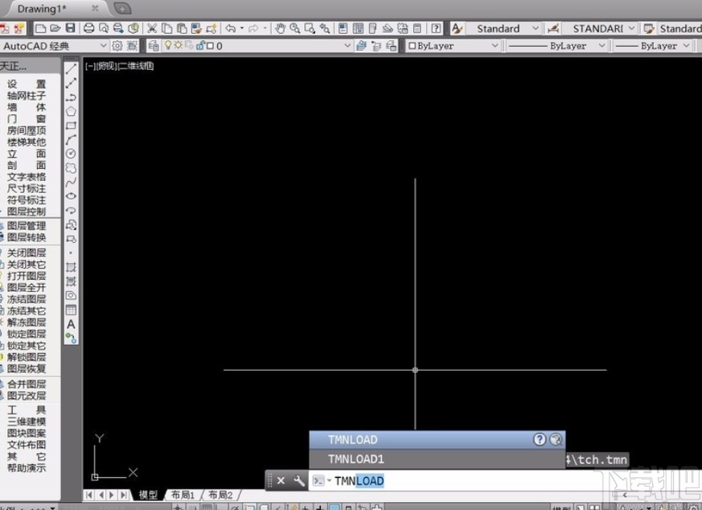702x510 pixels.
Task: Click the 合并图层 command
Action: 27,384
